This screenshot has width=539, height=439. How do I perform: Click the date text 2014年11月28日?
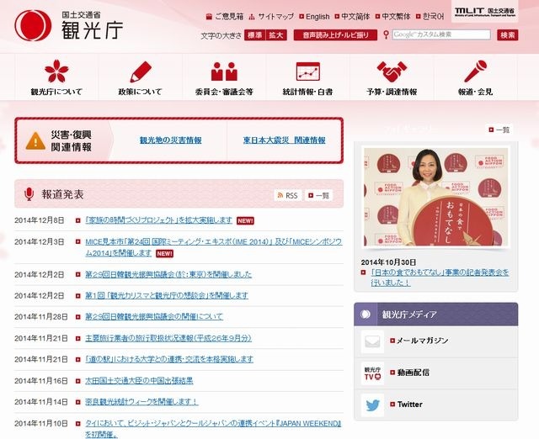(41, 317)
